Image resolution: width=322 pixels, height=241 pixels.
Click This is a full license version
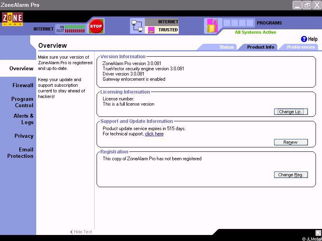tap(128, 104)
